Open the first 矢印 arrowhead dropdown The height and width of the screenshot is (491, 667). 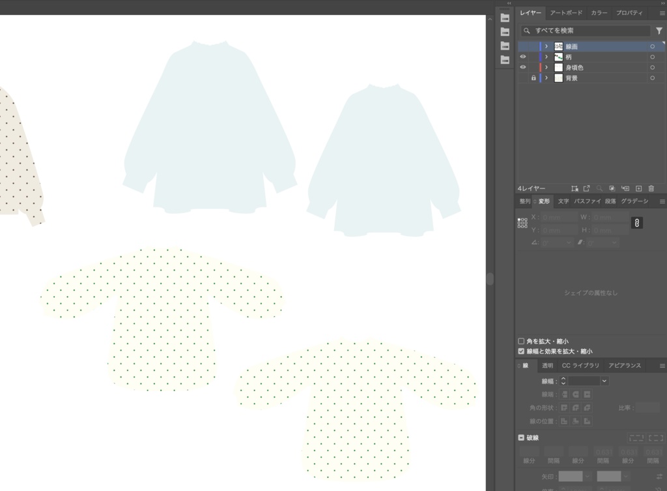coord(588,477)
